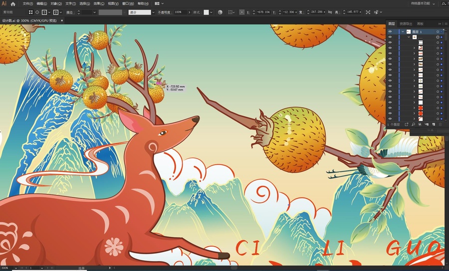Viewport: 449px width, 271px height.
Task: Open the graphic style dropdown arrow
Action: point(212,12)
